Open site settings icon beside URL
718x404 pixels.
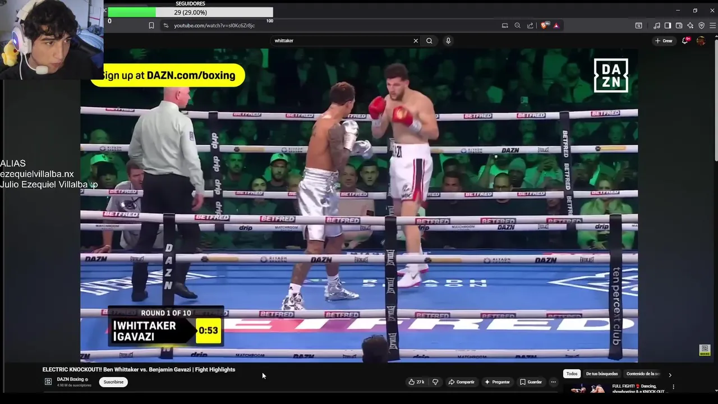[x=165, y=25]
